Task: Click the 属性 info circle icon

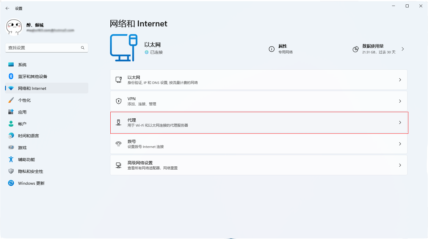Action: [272, 49]
